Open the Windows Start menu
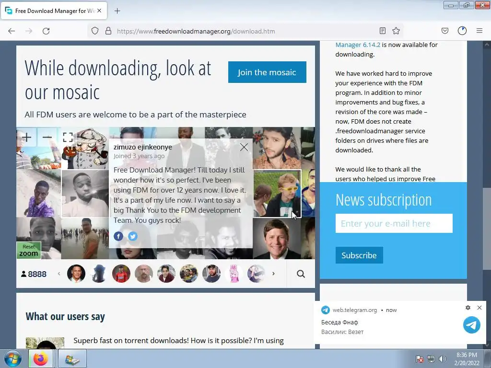The width and height of the screenshot is (491, 368). 13,358
